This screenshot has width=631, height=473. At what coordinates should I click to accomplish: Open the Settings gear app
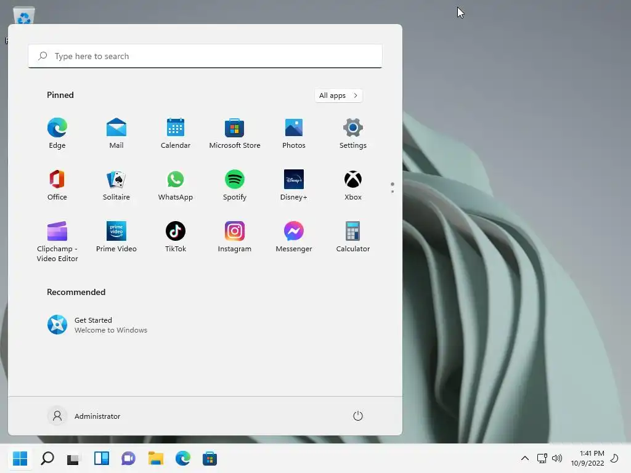[x=353, y=133]
